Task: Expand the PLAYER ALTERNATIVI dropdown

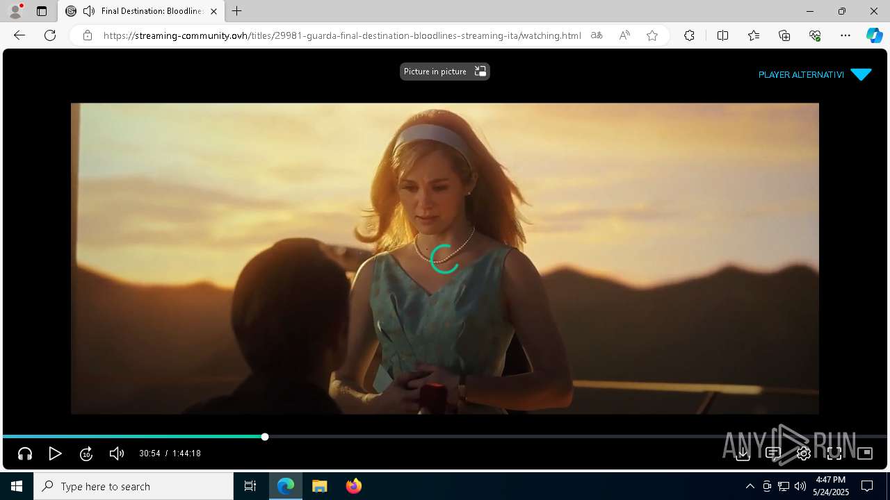Action: coord(815,74)
